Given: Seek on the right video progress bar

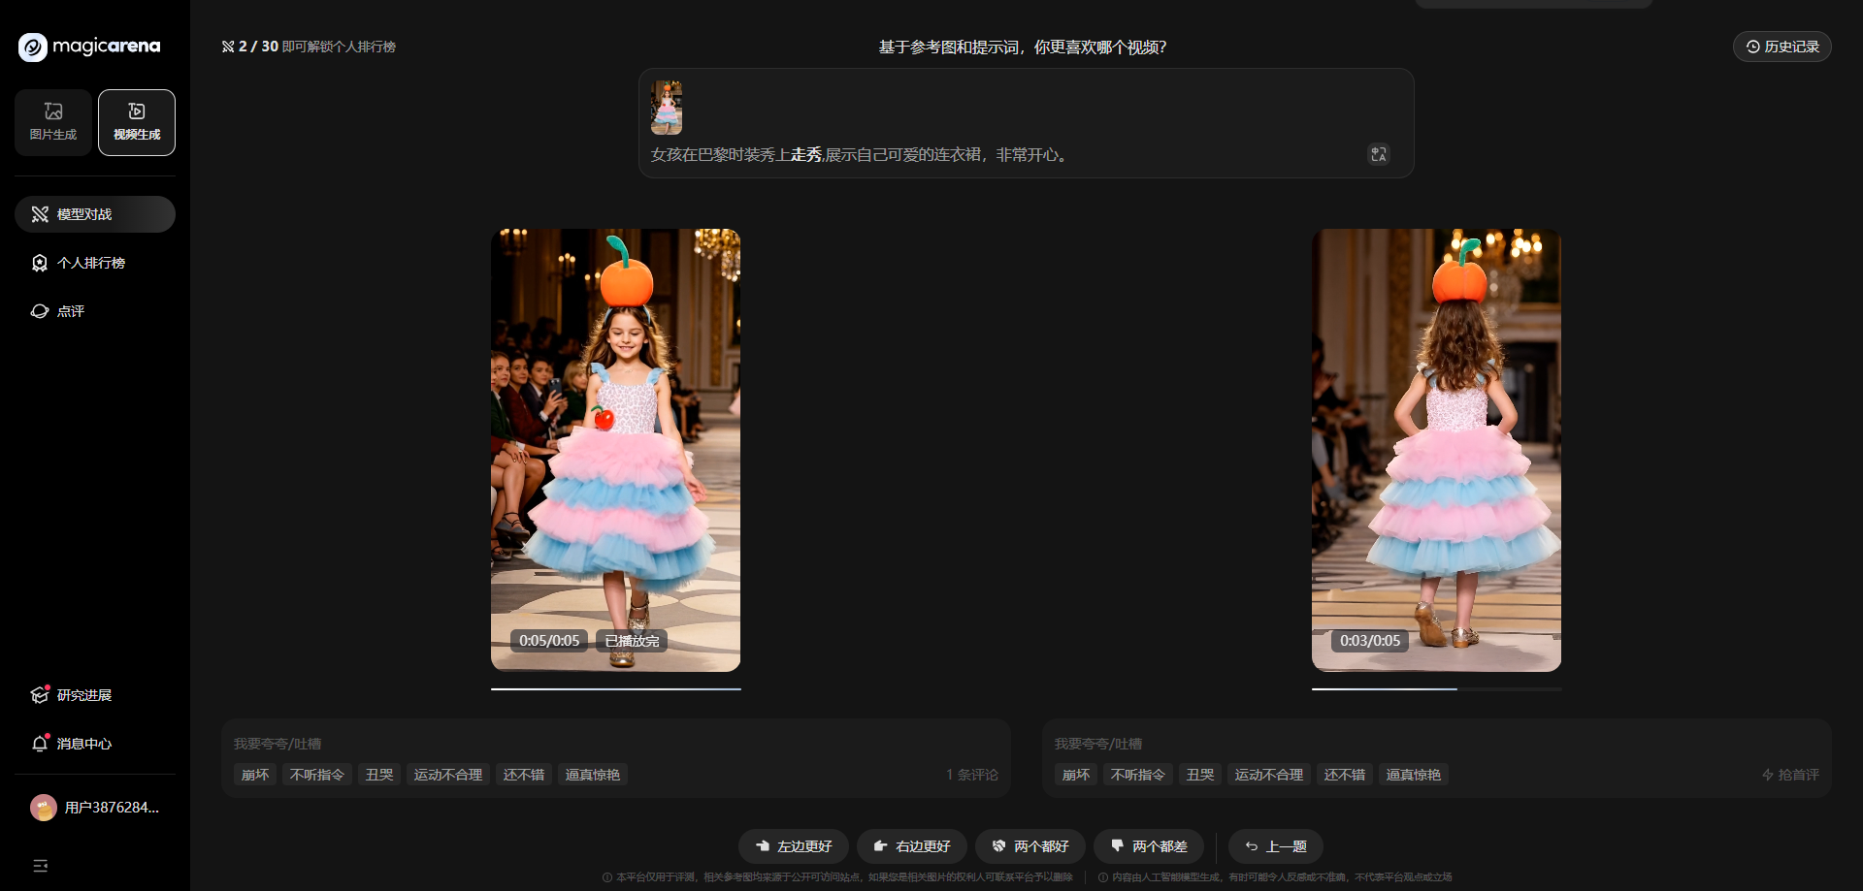Looking at the screenshot, I should click(x=1436, y=688).
